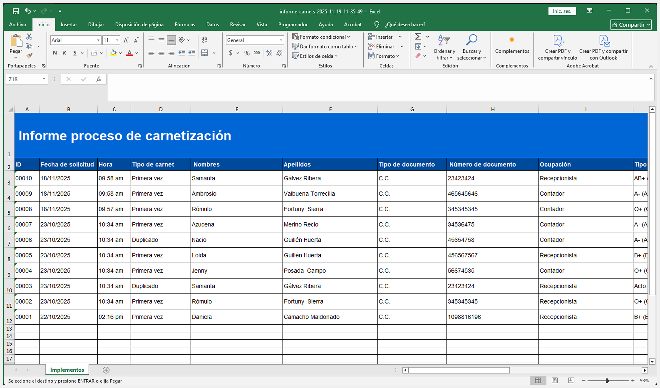Click the Formato de número de contabilidad $ icon

(x=231, y=53)
